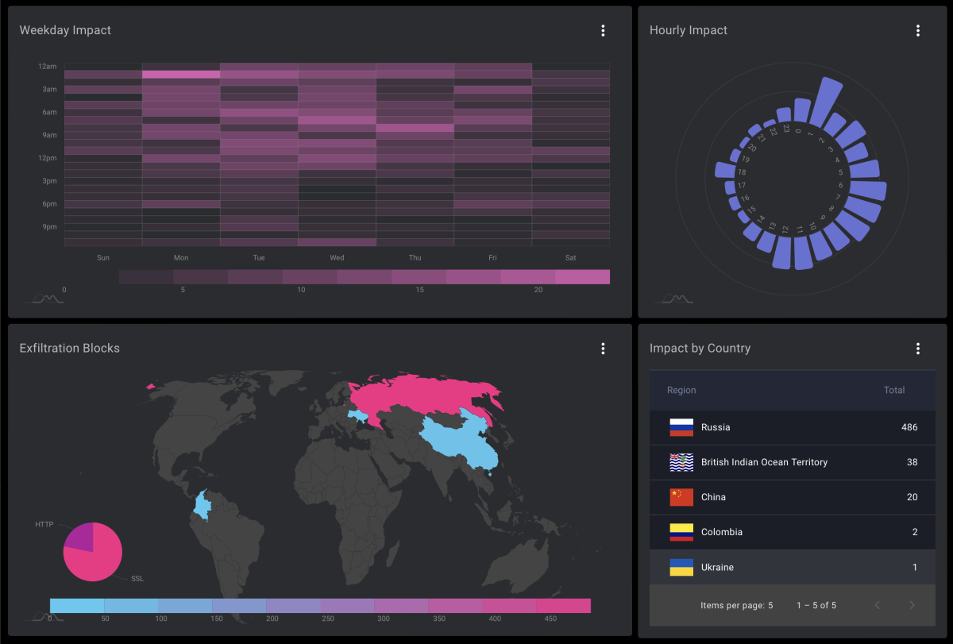This screenshot has height=644, width=953.
Task: Click the radial bar for hour 12
Action: (x=783, y=252)
